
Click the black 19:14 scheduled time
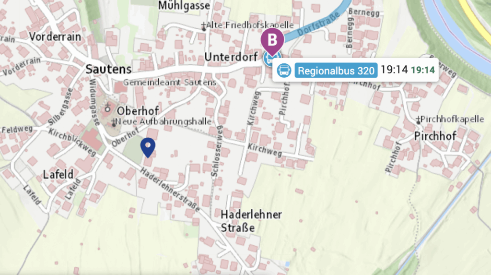pos(394,70)
